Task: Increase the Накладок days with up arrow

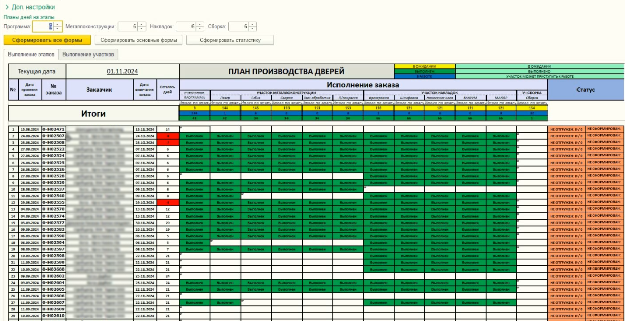Action: click(200, 24)
